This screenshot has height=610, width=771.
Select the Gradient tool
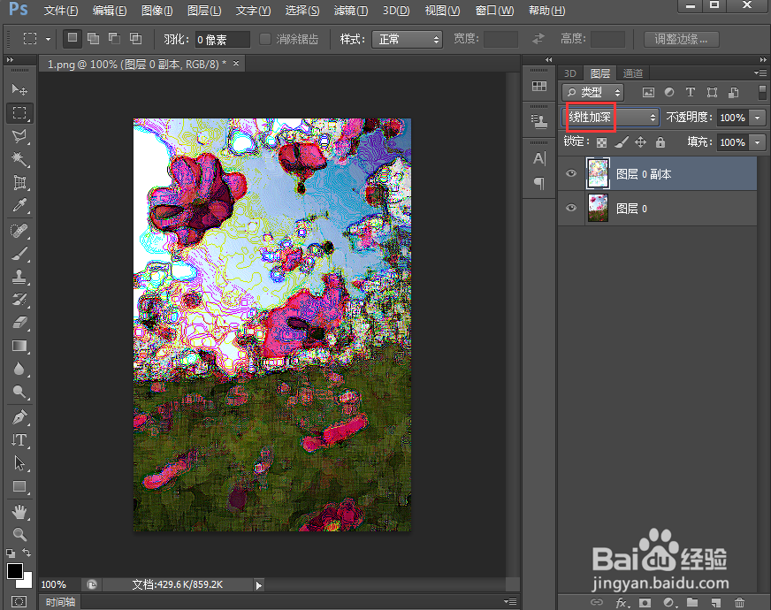(19, 346)
